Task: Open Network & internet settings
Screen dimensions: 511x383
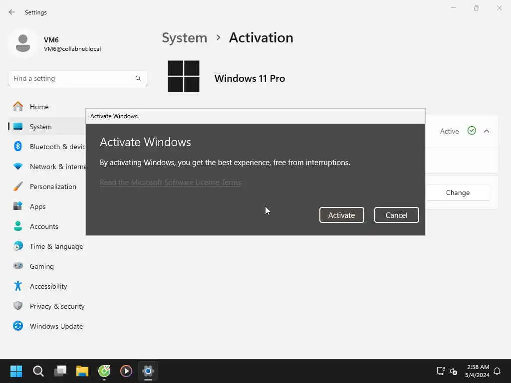Action: (x=47, y=167)
